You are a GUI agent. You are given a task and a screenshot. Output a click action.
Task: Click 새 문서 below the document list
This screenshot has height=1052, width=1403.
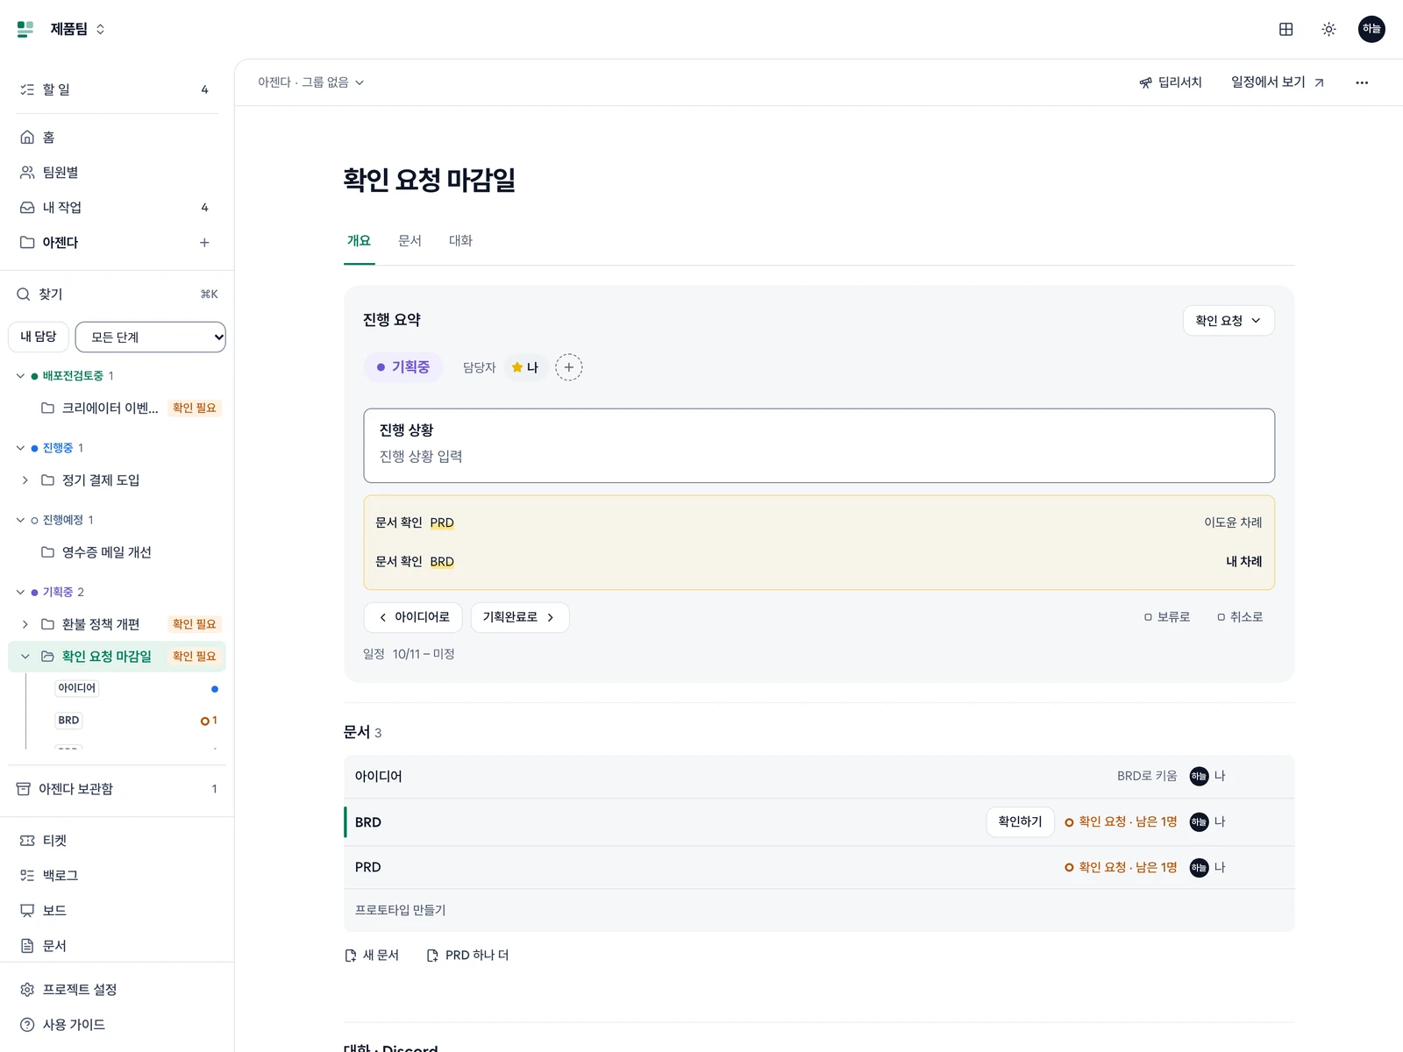[x=373, y=956]
